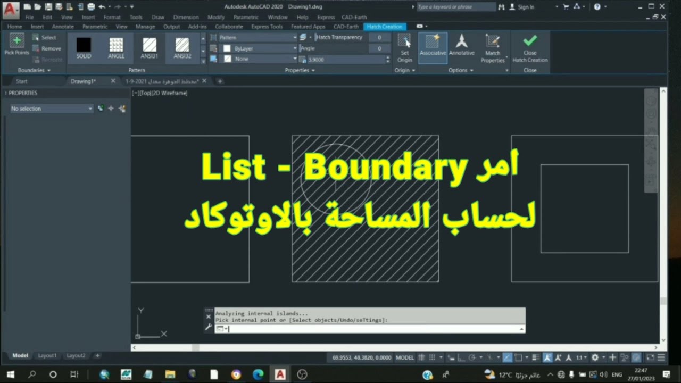
Task: Click MODEL space button in status bar
Action: pos(404,357)
